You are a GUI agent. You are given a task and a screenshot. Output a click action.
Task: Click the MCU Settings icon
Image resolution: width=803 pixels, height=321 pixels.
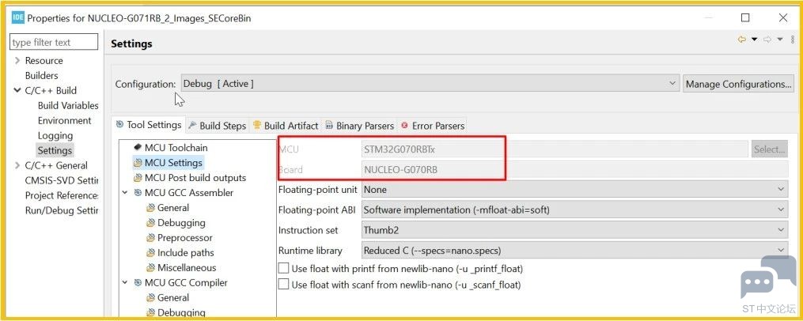coord(137,163)
